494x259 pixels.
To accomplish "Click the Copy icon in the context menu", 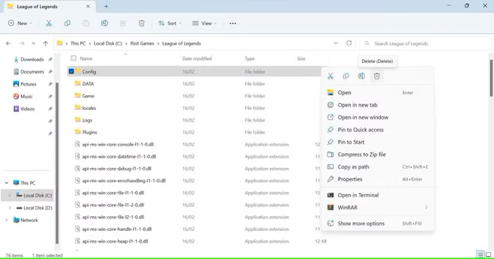I will pyautogui.click(x=346, y=76).
